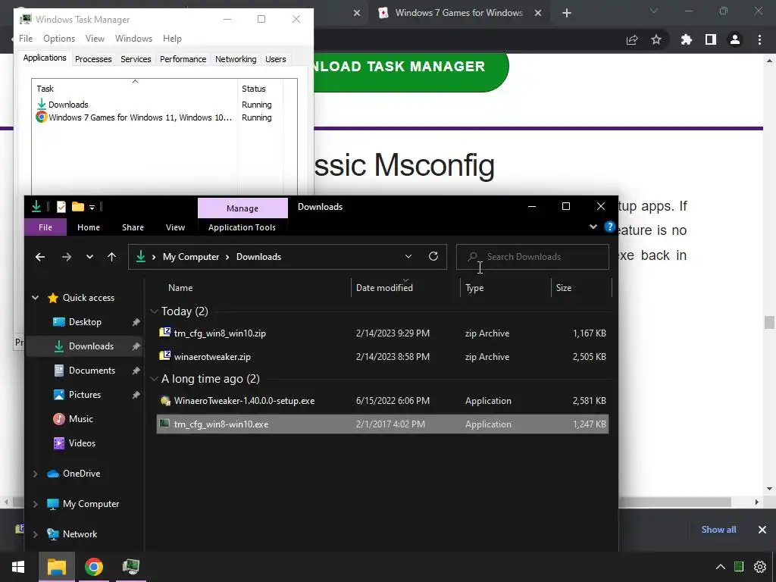776x582 pixels.
Task: Select the Manage contextual tab
Action: point(242,208)
